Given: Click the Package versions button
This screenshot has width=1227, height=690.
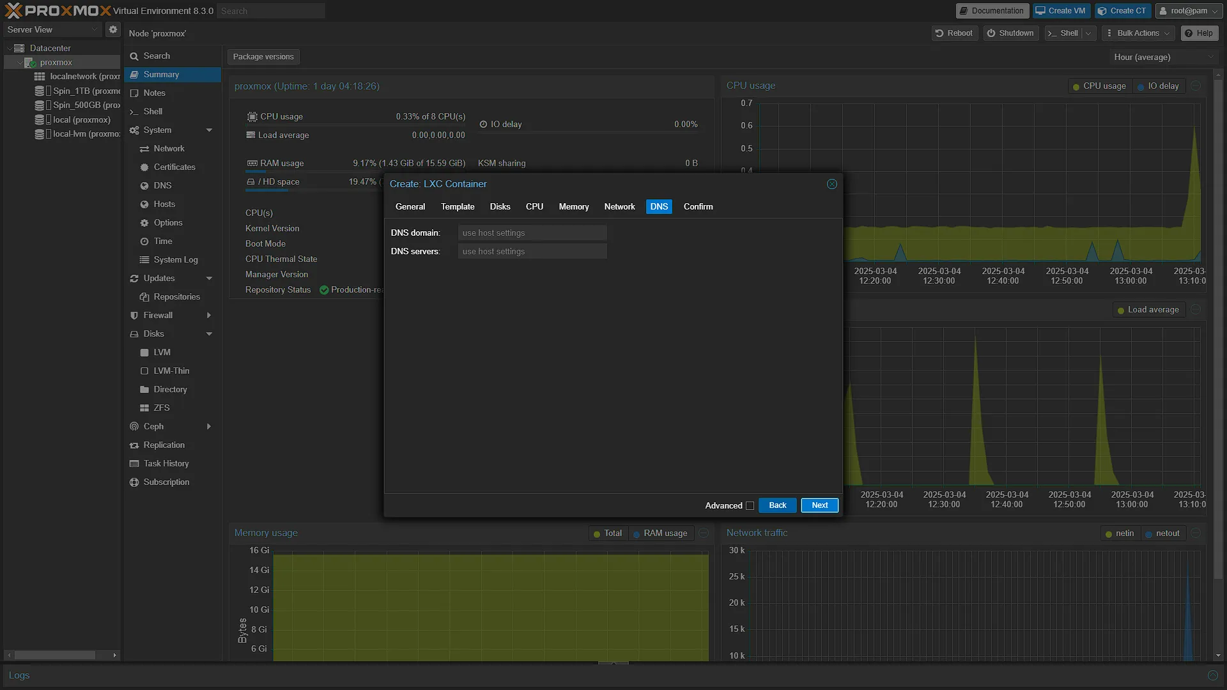Looking at the screenshot, I should coord(263,57).
